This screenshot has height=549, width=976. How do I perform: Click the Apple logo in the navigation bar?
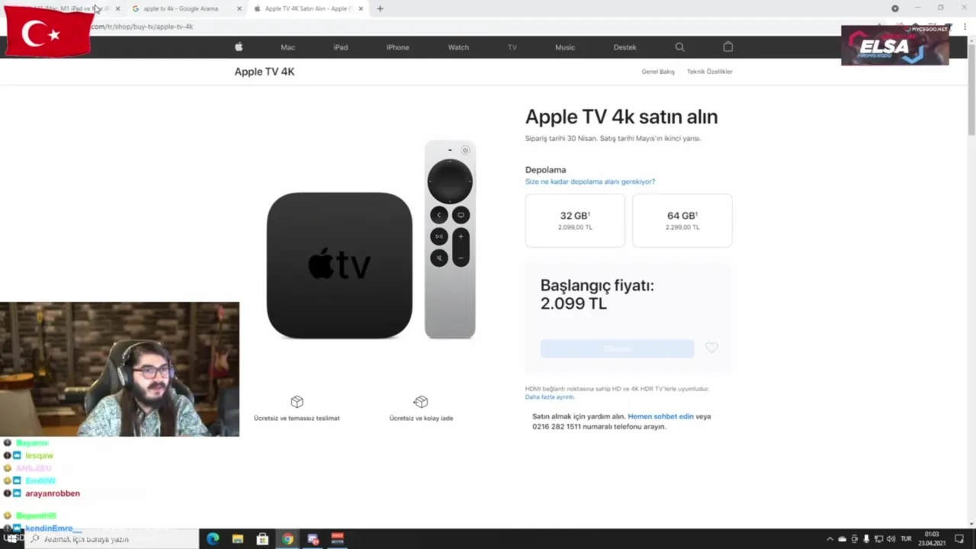[239, 47]
